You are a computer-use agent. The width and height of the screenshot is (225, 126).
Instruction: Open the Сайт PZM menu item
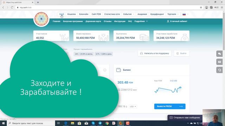(96, 14)
